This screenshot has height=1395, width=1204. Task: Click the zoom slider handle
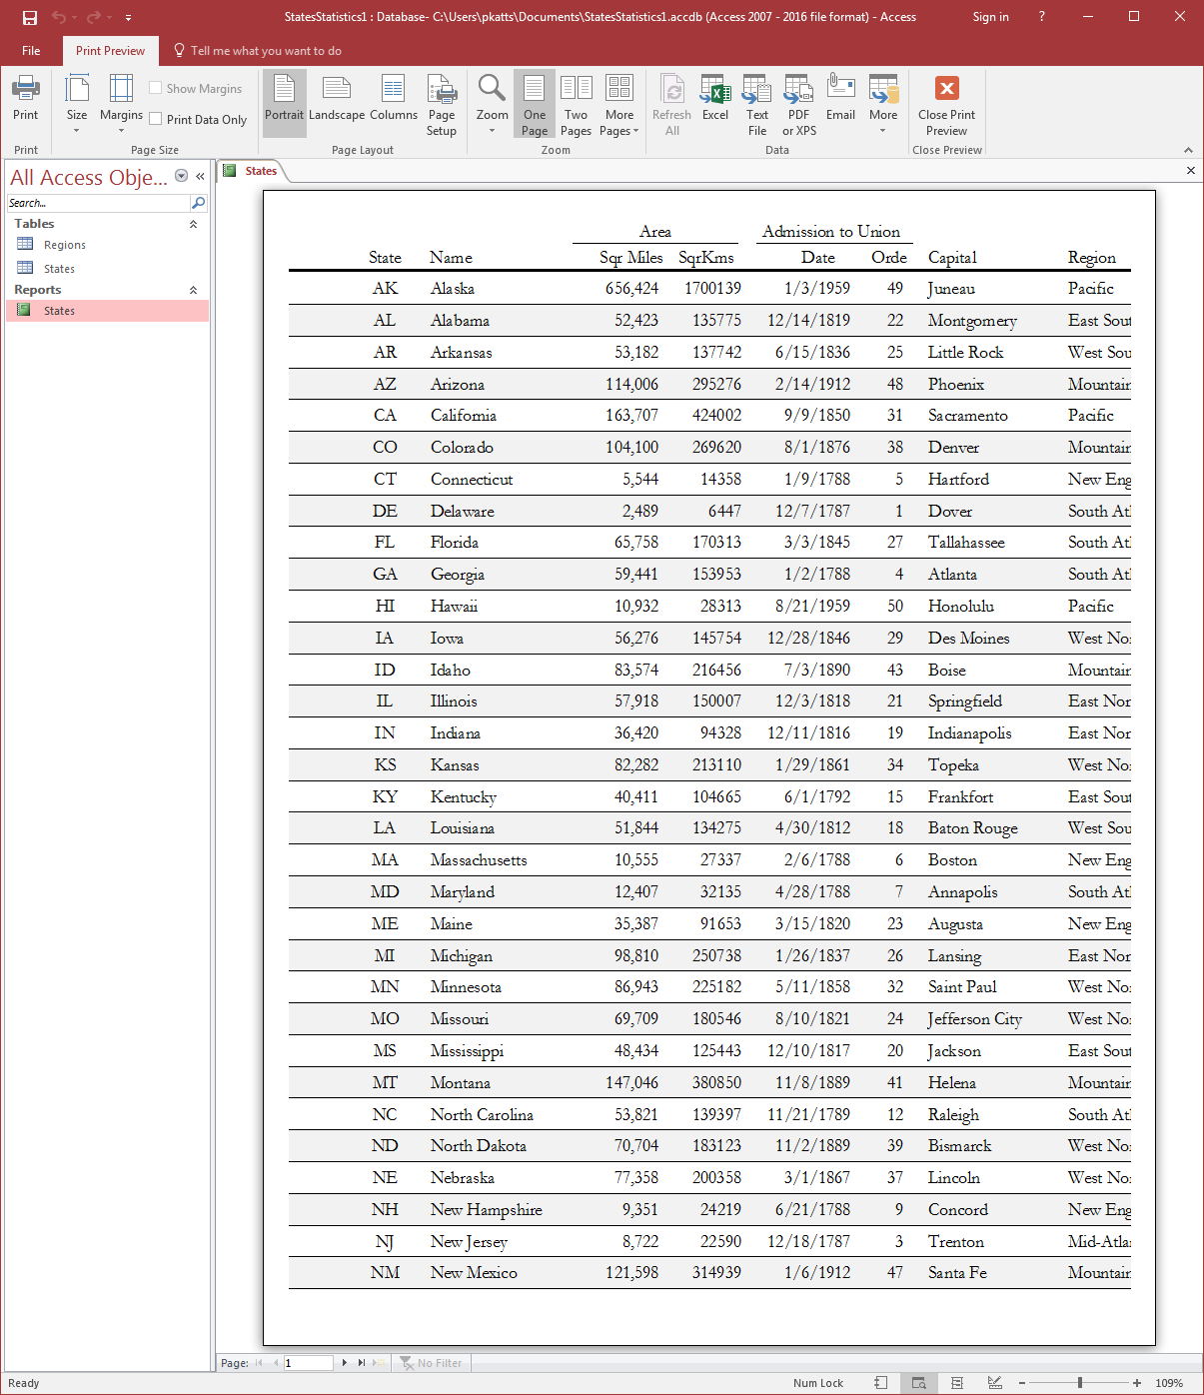coord(1080,1383)
